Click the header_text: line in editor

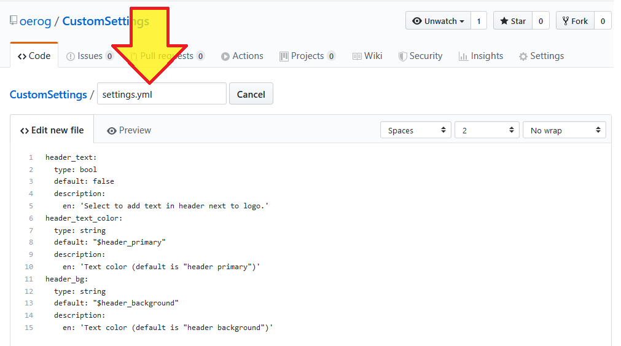click(71, 157)
